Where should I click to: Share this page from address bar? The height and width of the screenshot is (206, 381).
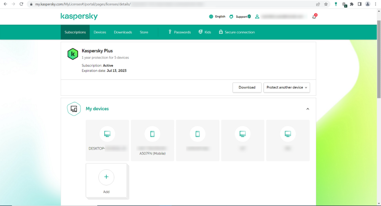pyautogui.click(x=318, y=4)
